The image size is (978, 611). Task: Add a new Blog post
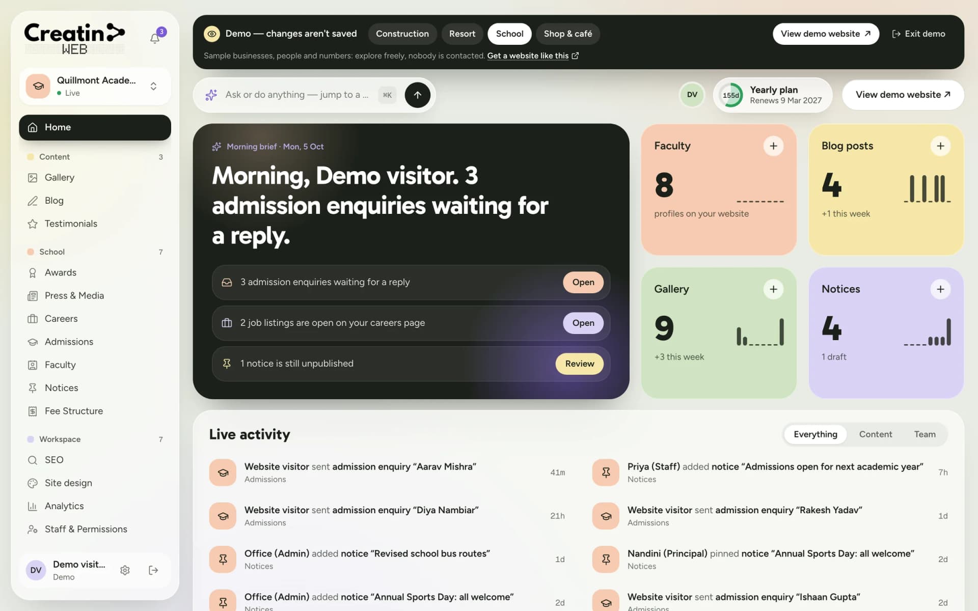tap(940, 146)
